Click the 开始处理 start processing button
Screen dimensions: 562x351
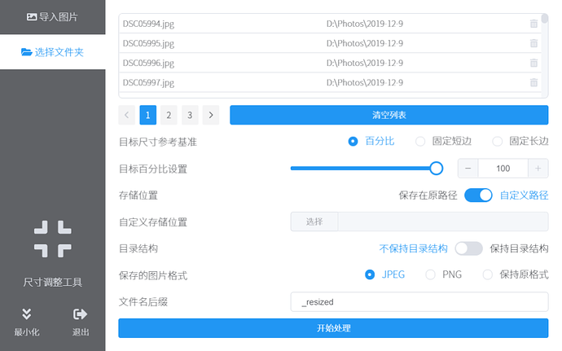[333, 328]
